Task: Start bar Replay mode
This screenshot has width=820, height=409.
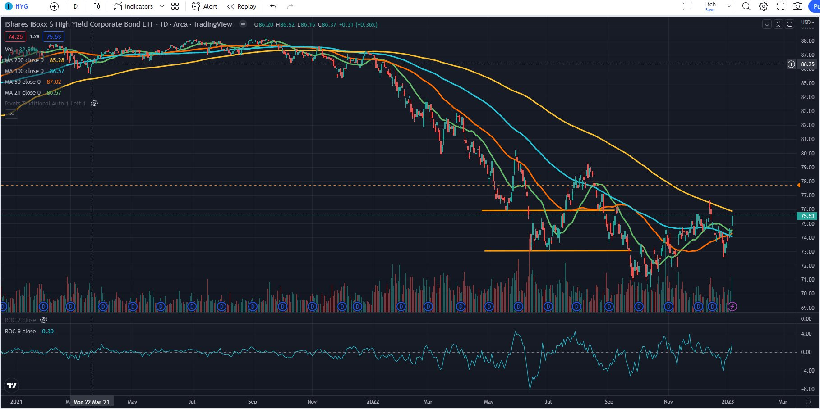Action: tap(242, 6)
